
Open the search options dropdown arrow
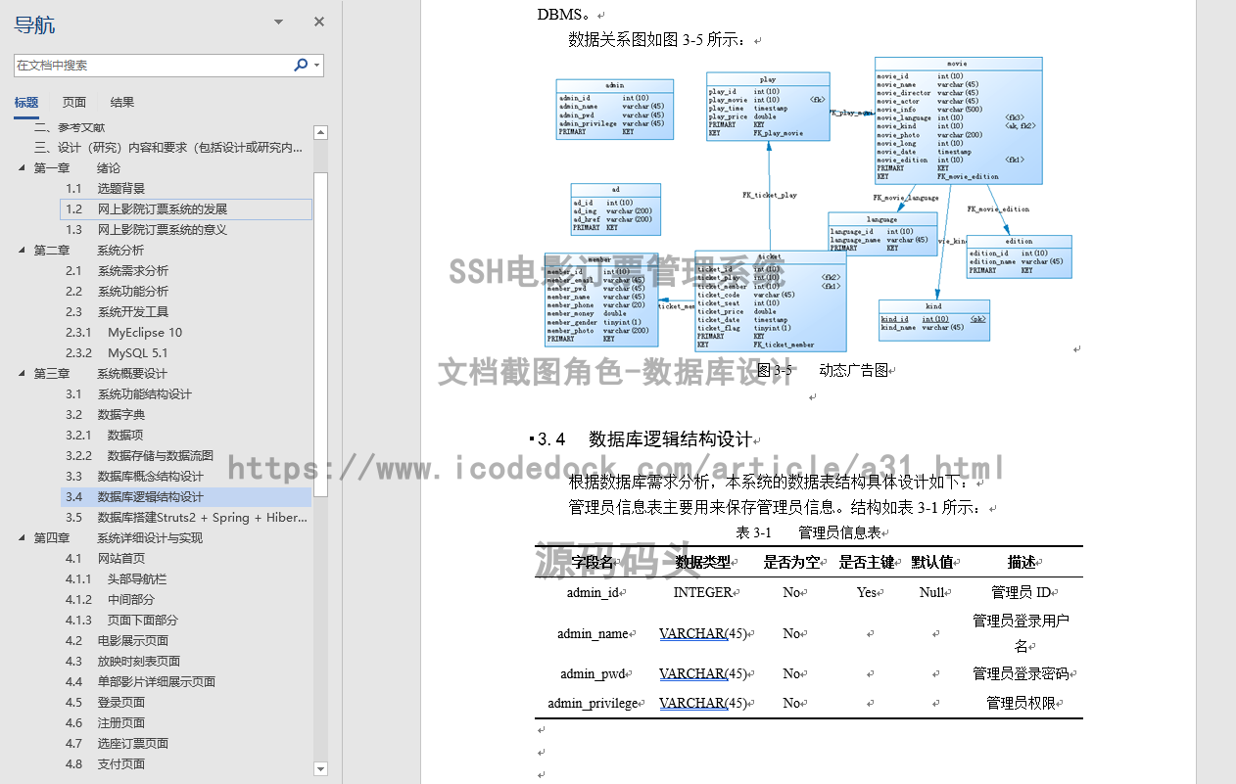coord(315,63)
